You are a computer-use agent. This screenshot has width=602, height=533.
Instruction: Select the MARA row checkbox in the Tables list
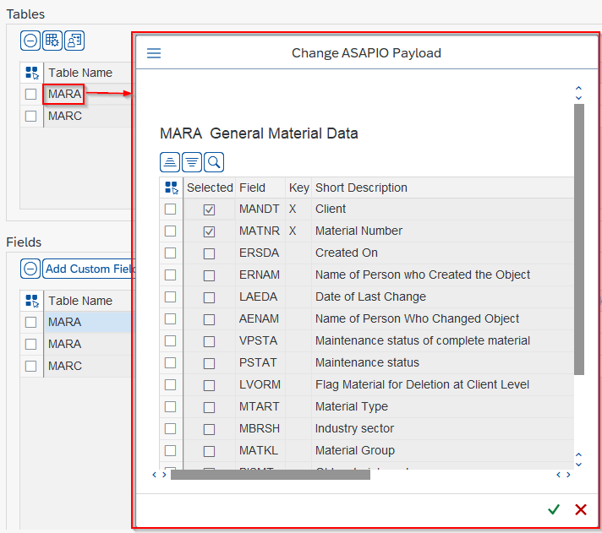[30, 95]
